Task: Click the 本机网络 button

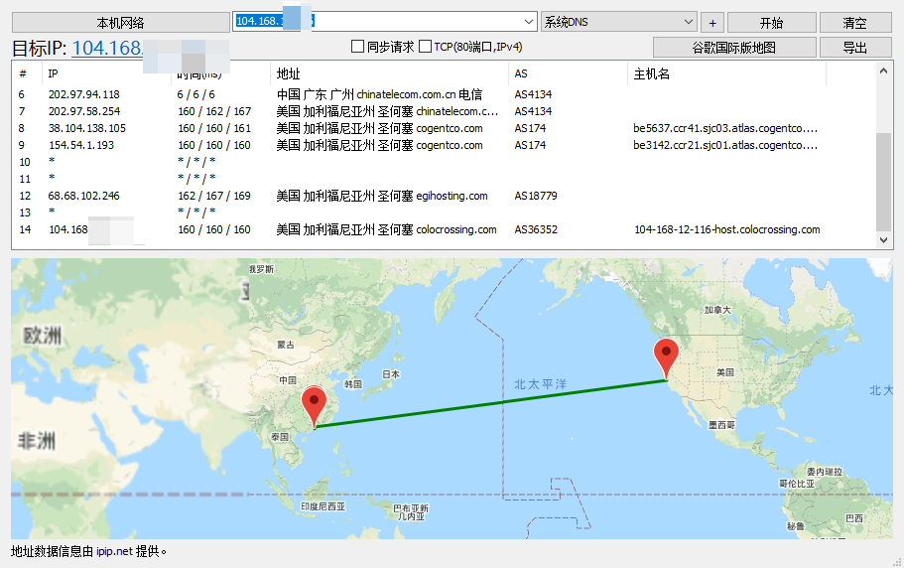Action: pyautogui.click(x=120, y=23)
